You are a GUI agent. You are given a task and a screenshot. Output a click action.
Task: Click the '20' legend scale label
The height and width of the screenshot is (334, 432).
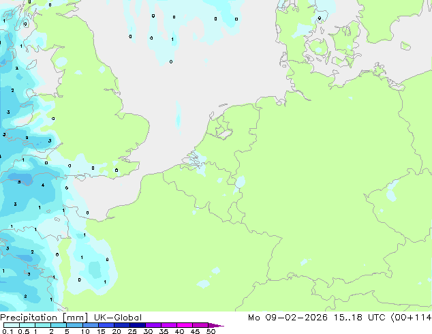117,331
